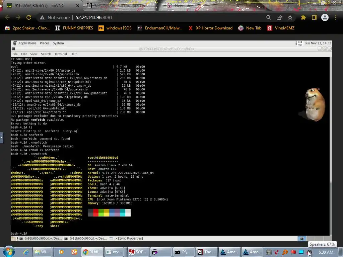Open the Terminal menu
343x257 pixels.
tap(61, 54)
